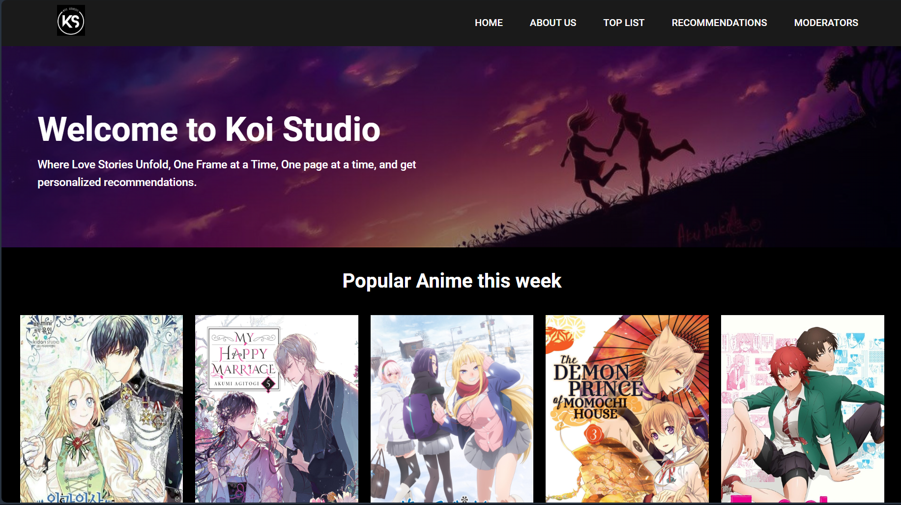Click the Koi Studio KS logo

pyautogui.click(x=71, y=21)
